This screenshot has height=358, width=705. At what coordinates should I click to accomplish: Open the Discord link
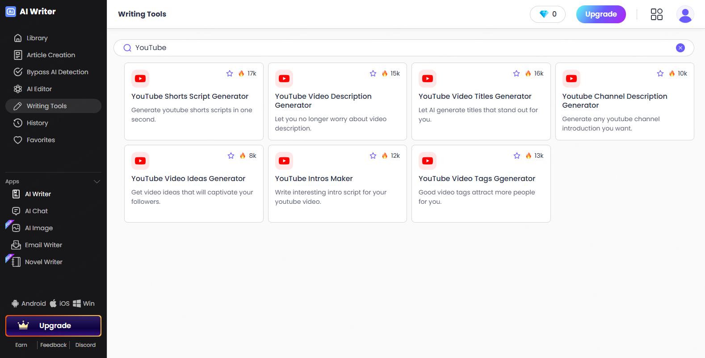85,345
